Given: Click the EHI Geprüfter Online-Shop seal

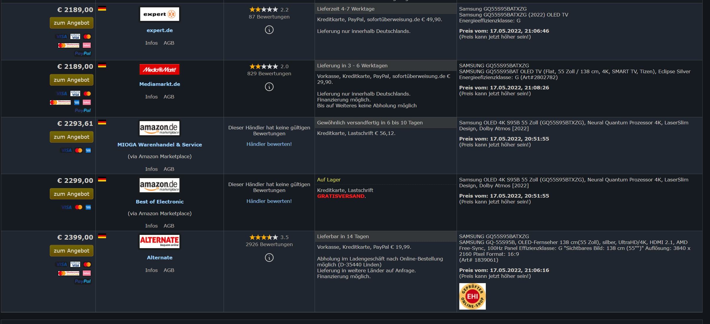Looking at the screenshot, I should pyautogui.click(x=472, y=296).
